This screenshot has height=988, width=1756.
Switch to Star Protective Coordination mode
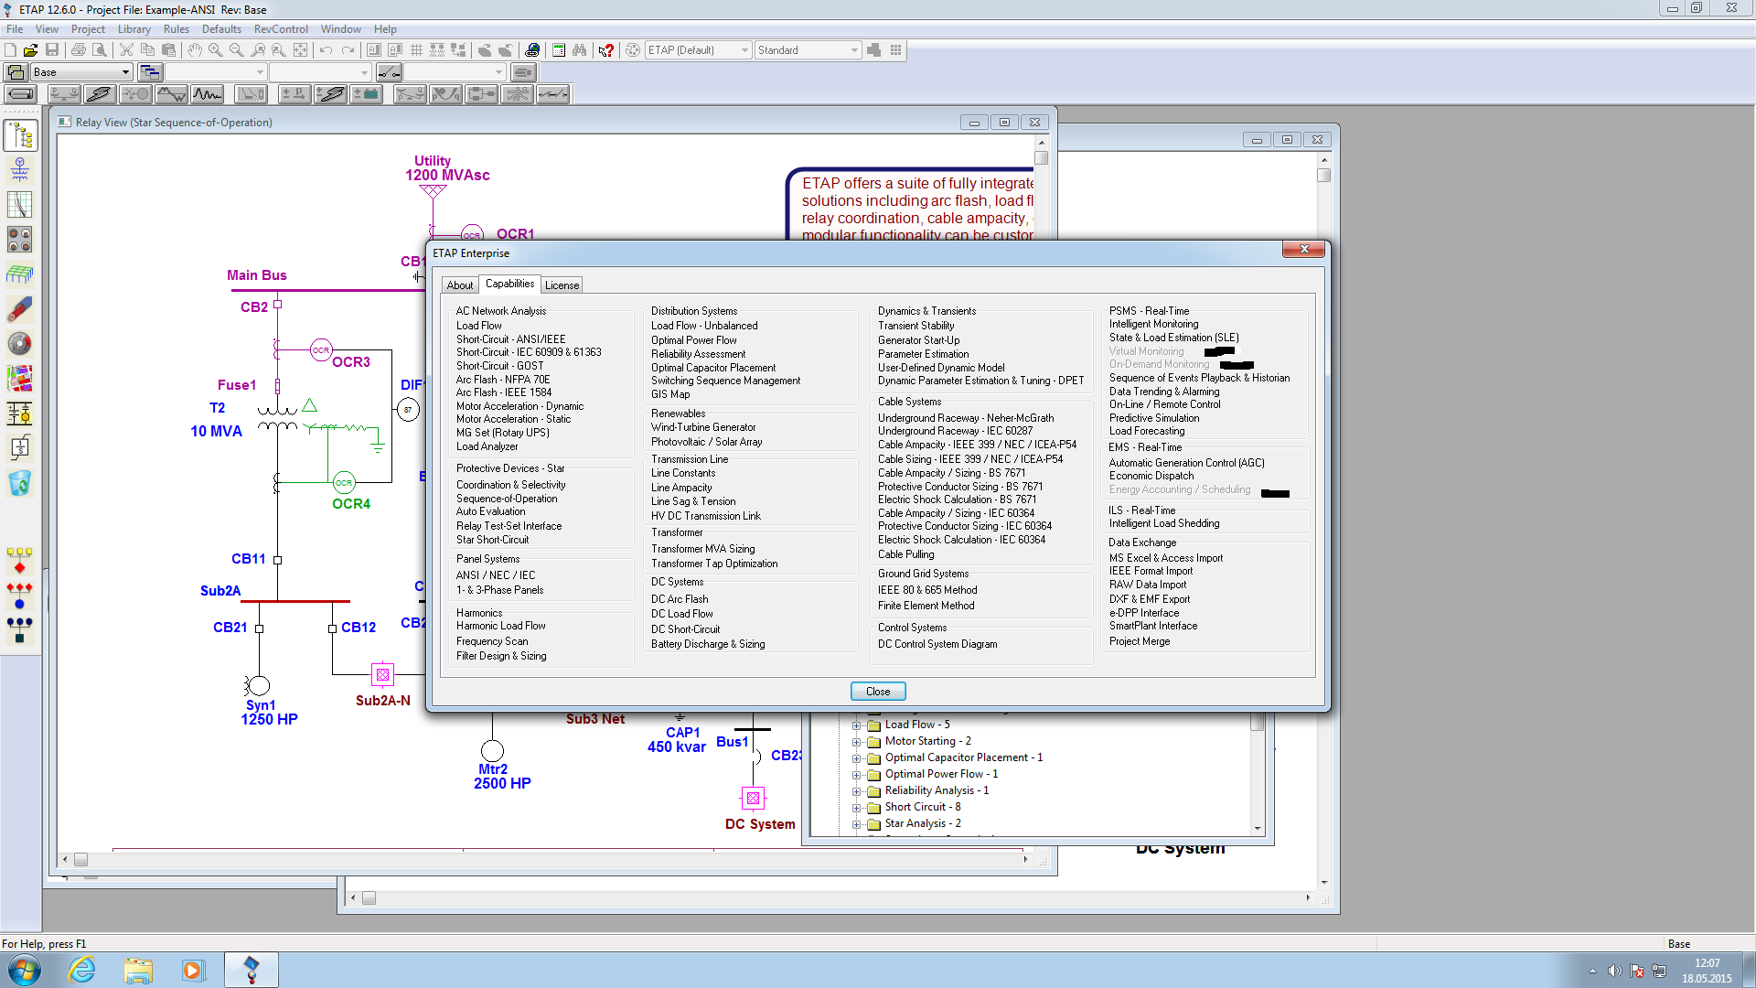point(251,93)
